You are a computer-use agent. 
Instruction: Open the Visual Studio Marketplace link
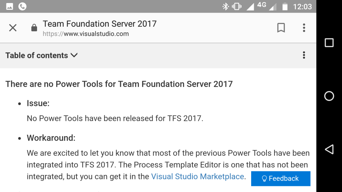197,176
